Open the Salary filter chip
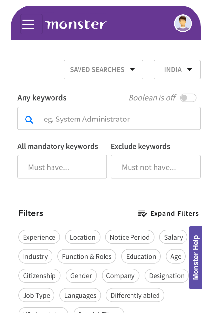 pos(173,237)
